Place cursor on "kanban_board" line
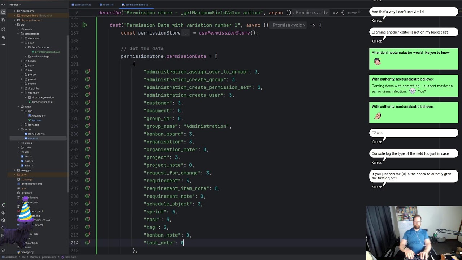The image size is (462, 260). [x=169, y=134]
